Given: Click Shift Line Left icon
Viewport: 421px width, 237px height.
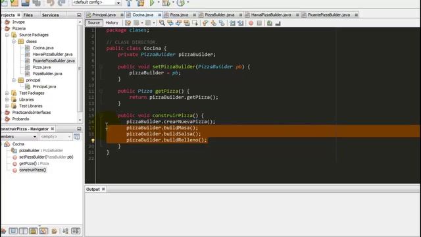Looking at the screenshot, I should tap(232, 23).
